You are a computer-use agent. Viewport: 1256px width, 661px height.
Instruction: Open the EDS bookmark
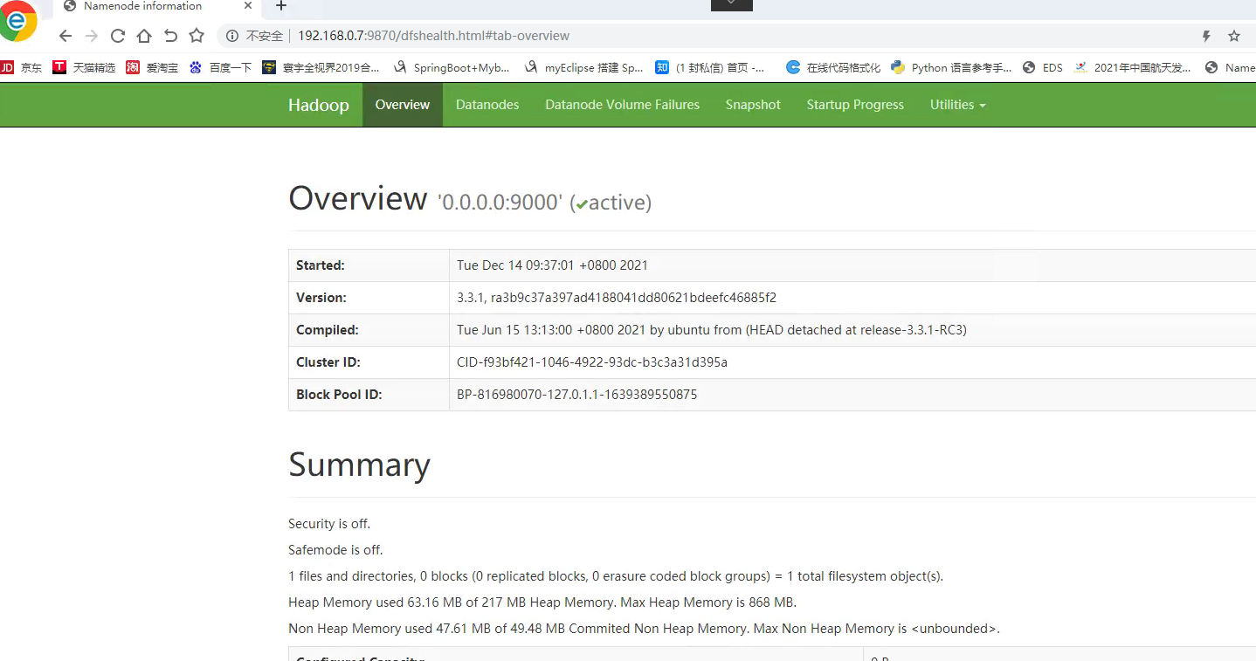click(1042, 67)
